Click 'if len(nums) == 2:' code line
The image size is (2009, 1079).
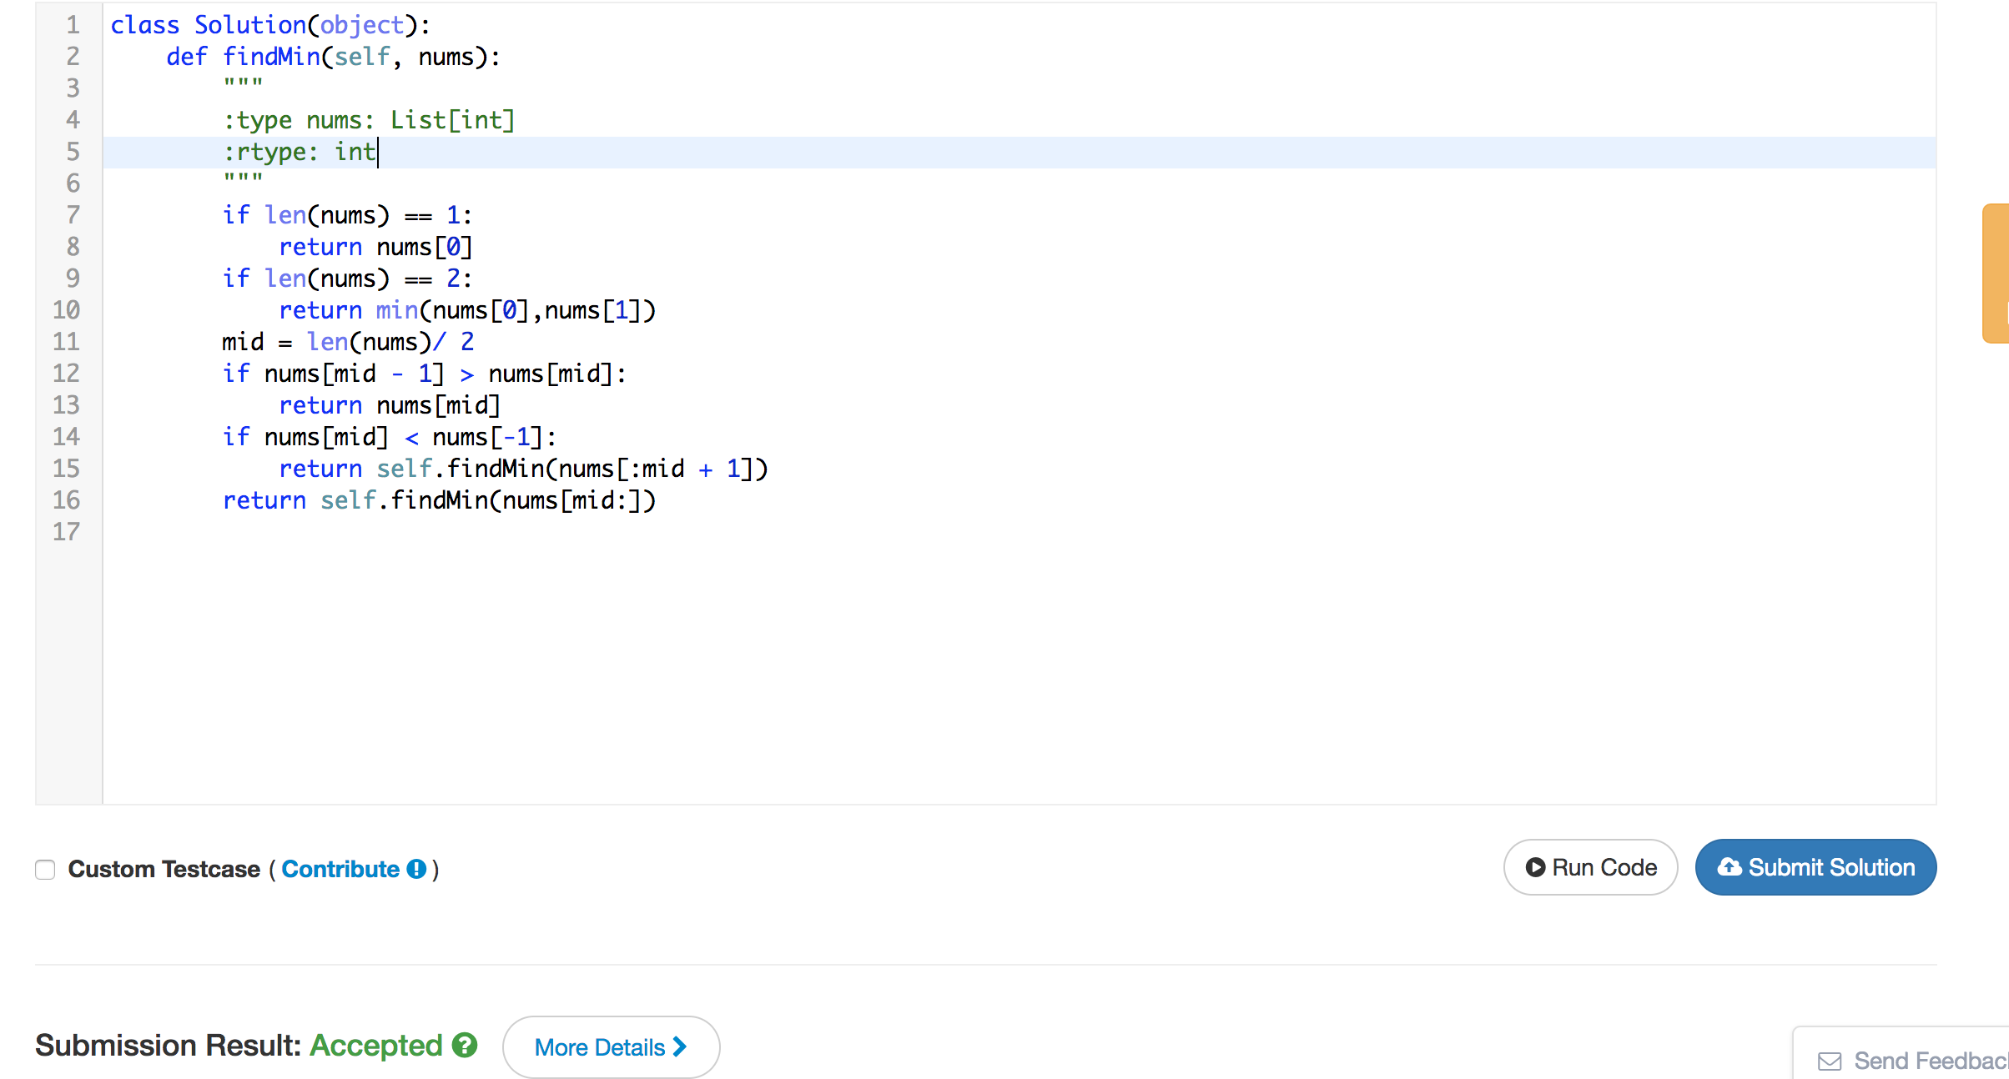[347, 279]
